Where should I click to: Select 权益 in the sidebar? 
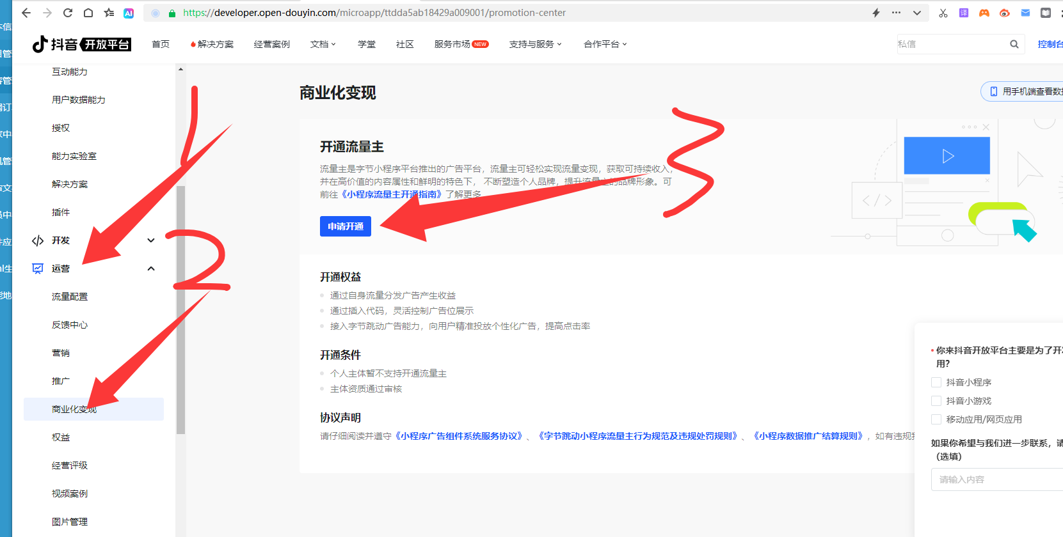click(x=61, y=437)
